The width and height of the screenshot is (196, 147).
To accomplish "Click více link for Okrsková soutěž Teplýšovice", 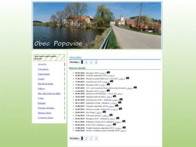I will coord(114,109).
